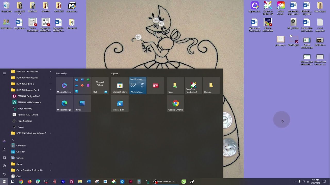Open the Microsoft Store tile

[120, 86]
